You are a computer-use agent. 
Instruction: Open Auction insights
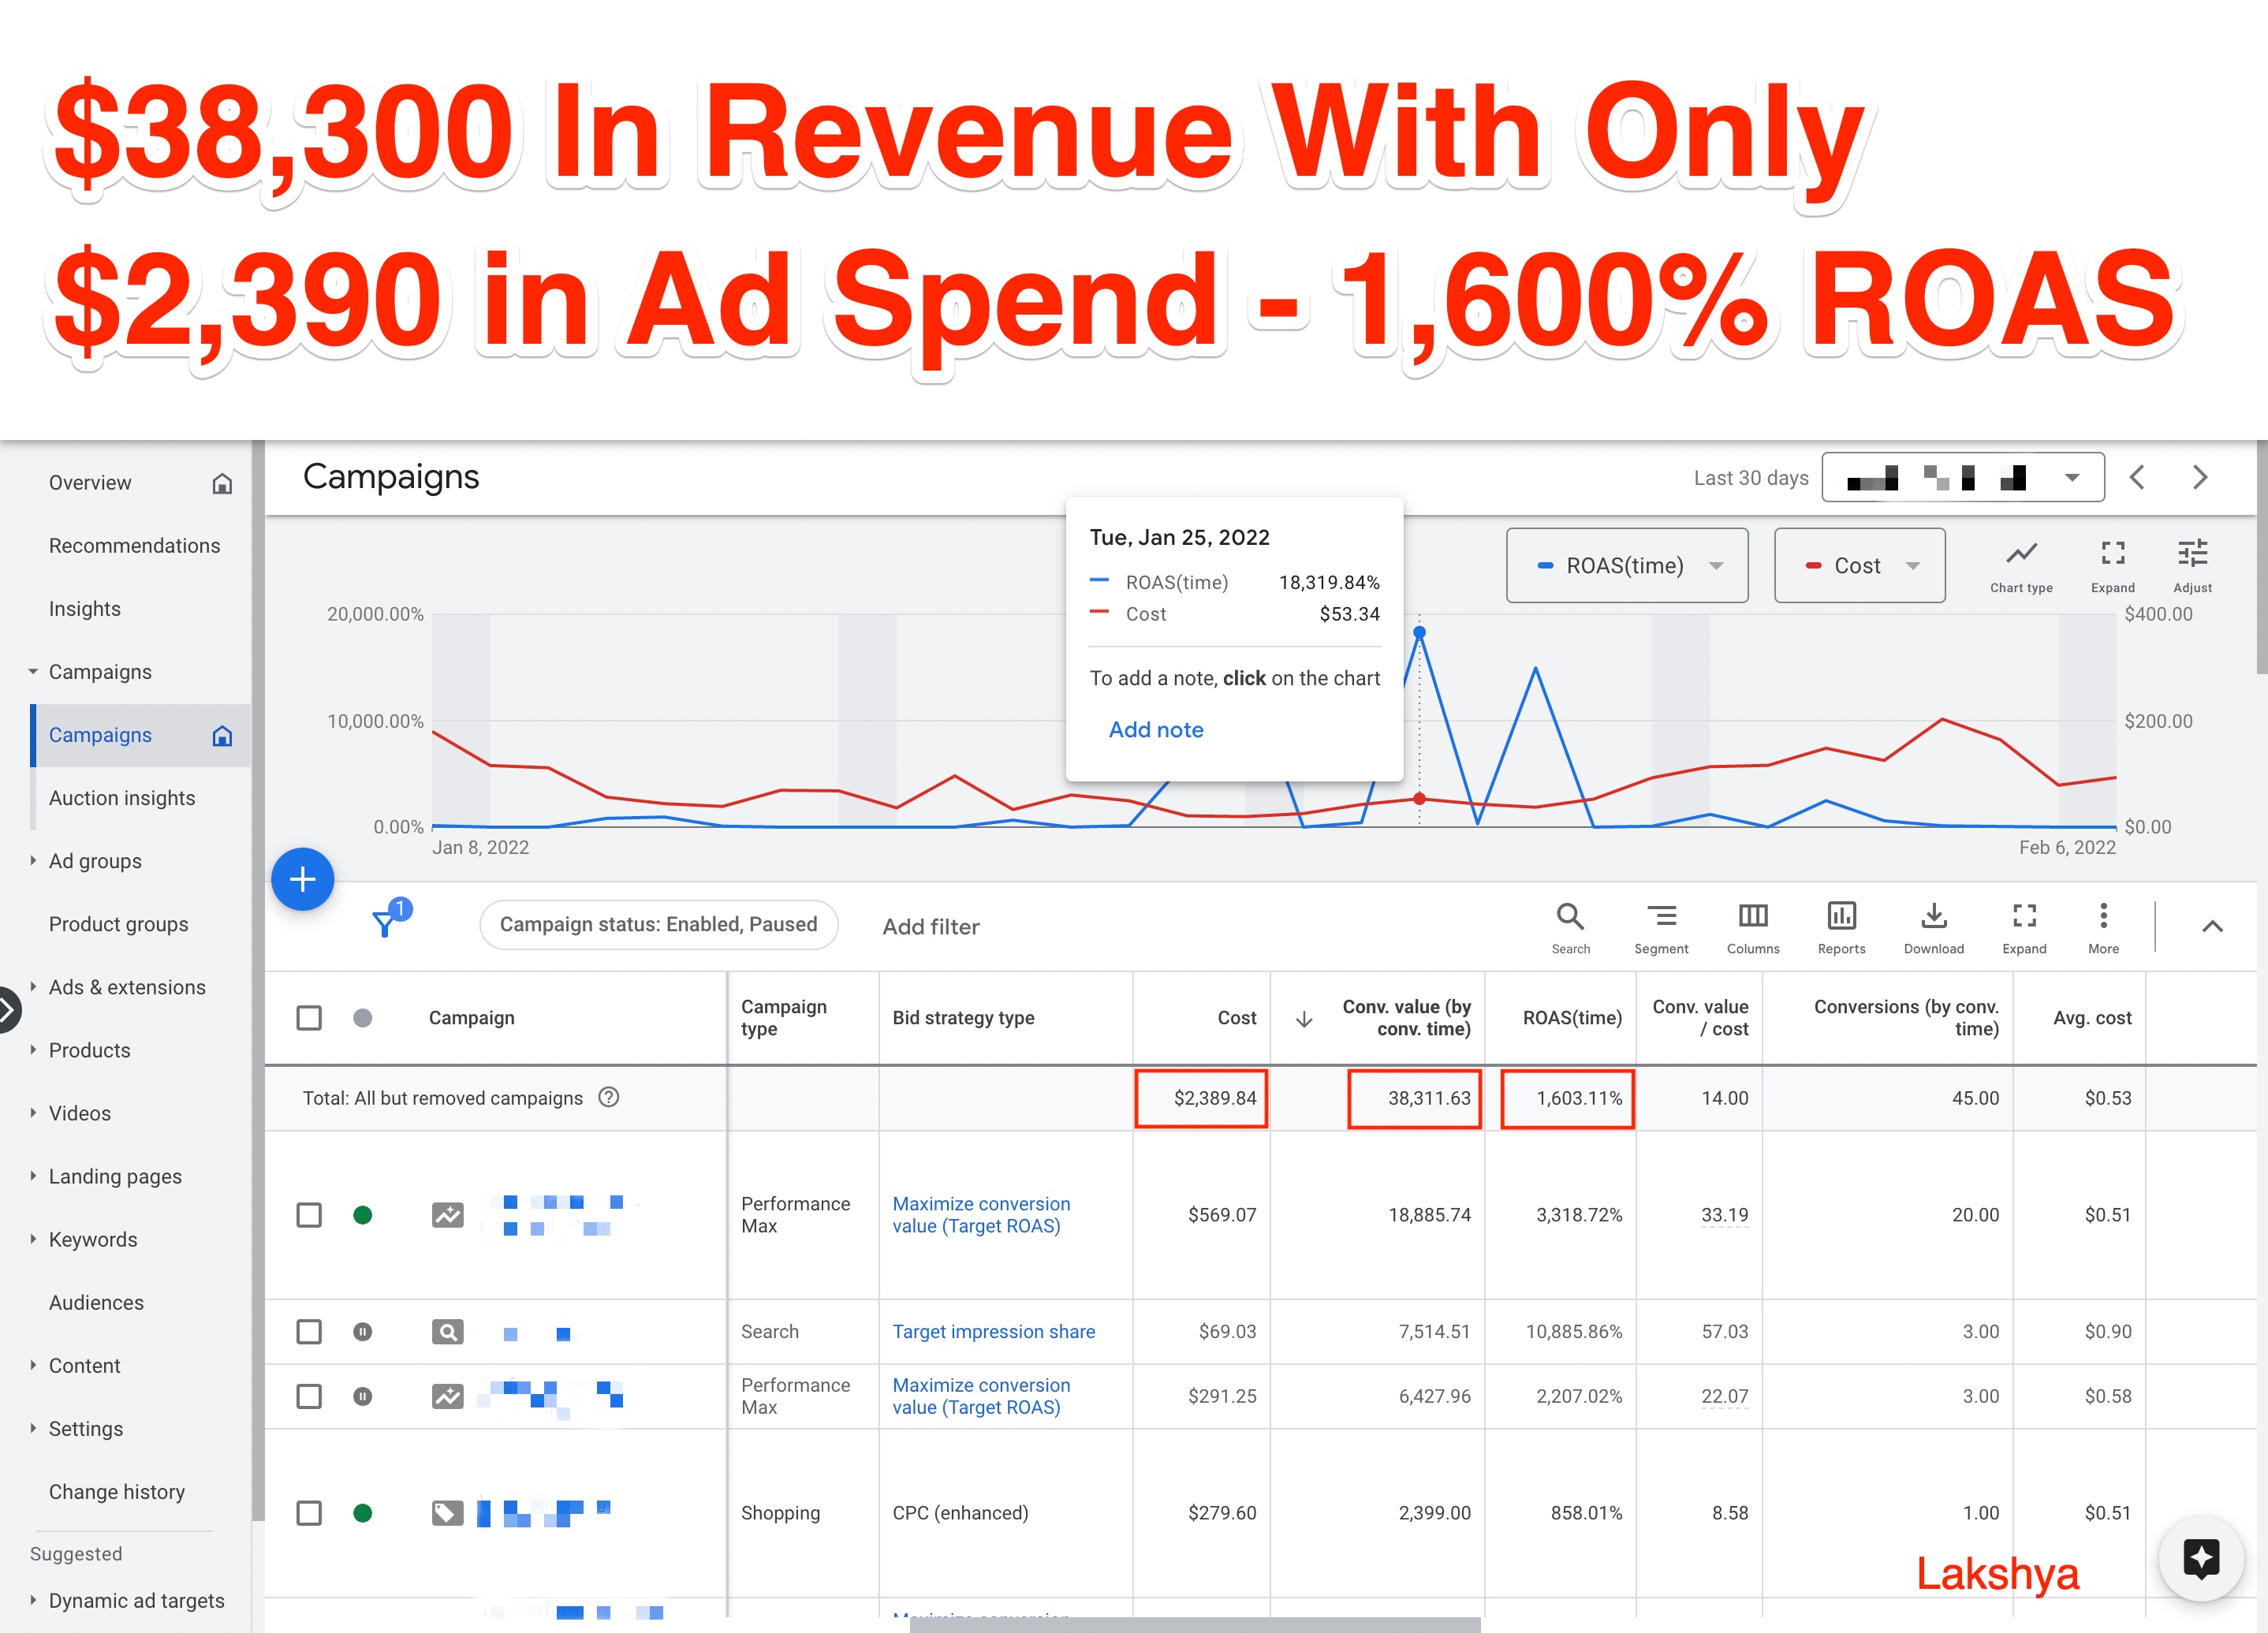click(122, 798)
